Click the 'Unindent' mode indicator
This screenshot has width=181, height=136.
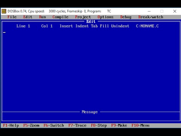pos(120,26)
